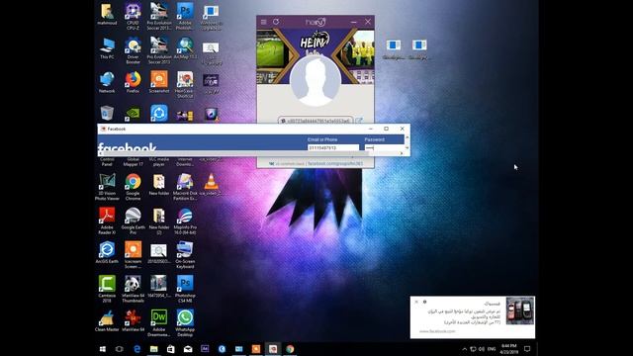Select the Recycle Bin desktop icon
Image resolution: width=633 pixels, height=356 pixels.
(x=107, y=113)
